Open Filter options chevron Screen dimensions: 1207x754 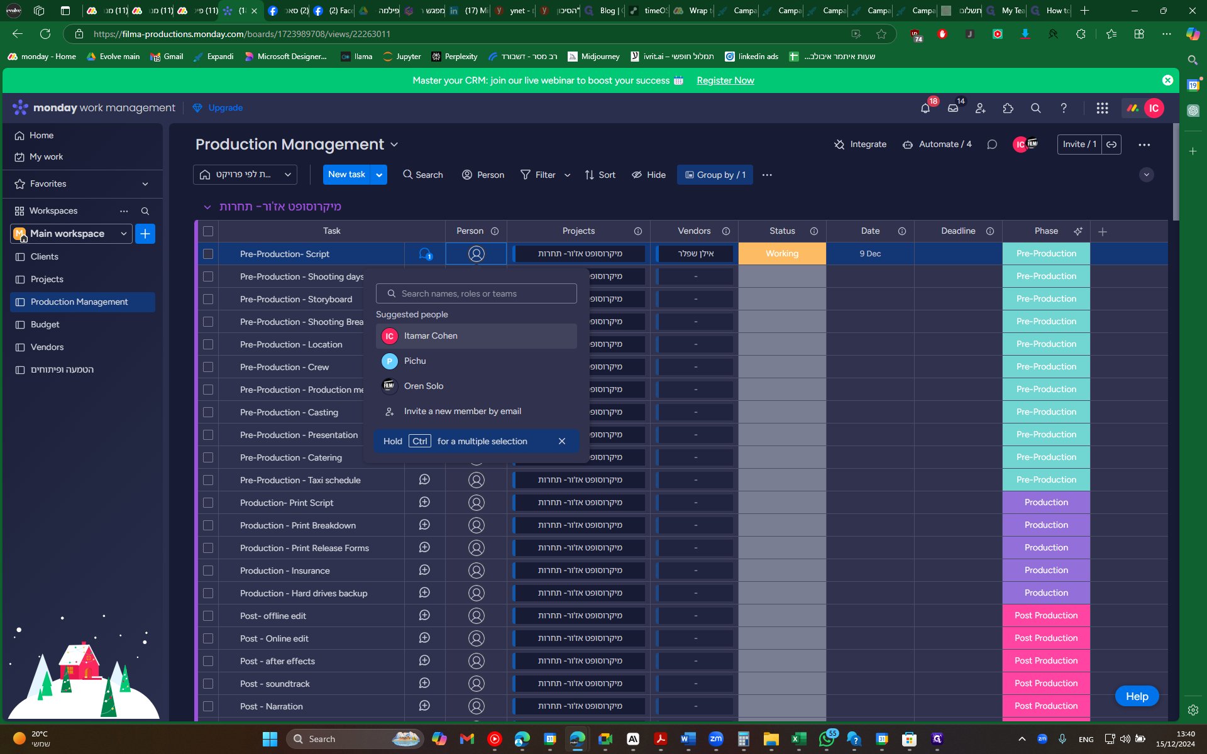[567, 175]
